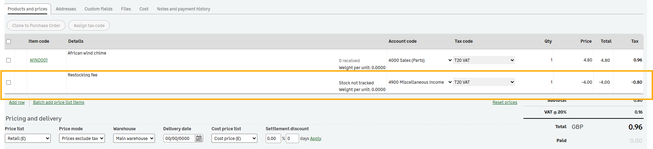
Task: Click the African wind chime details text
Action: tap(87, 53)
